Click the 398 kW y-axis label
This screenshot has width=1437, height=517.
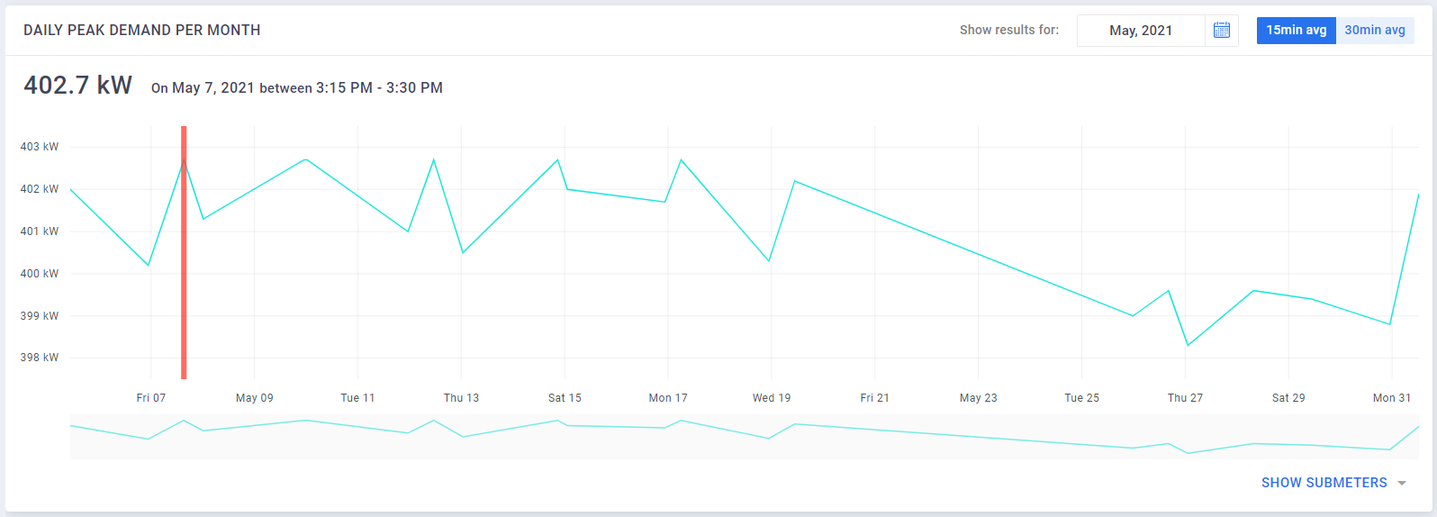[40, 358]
